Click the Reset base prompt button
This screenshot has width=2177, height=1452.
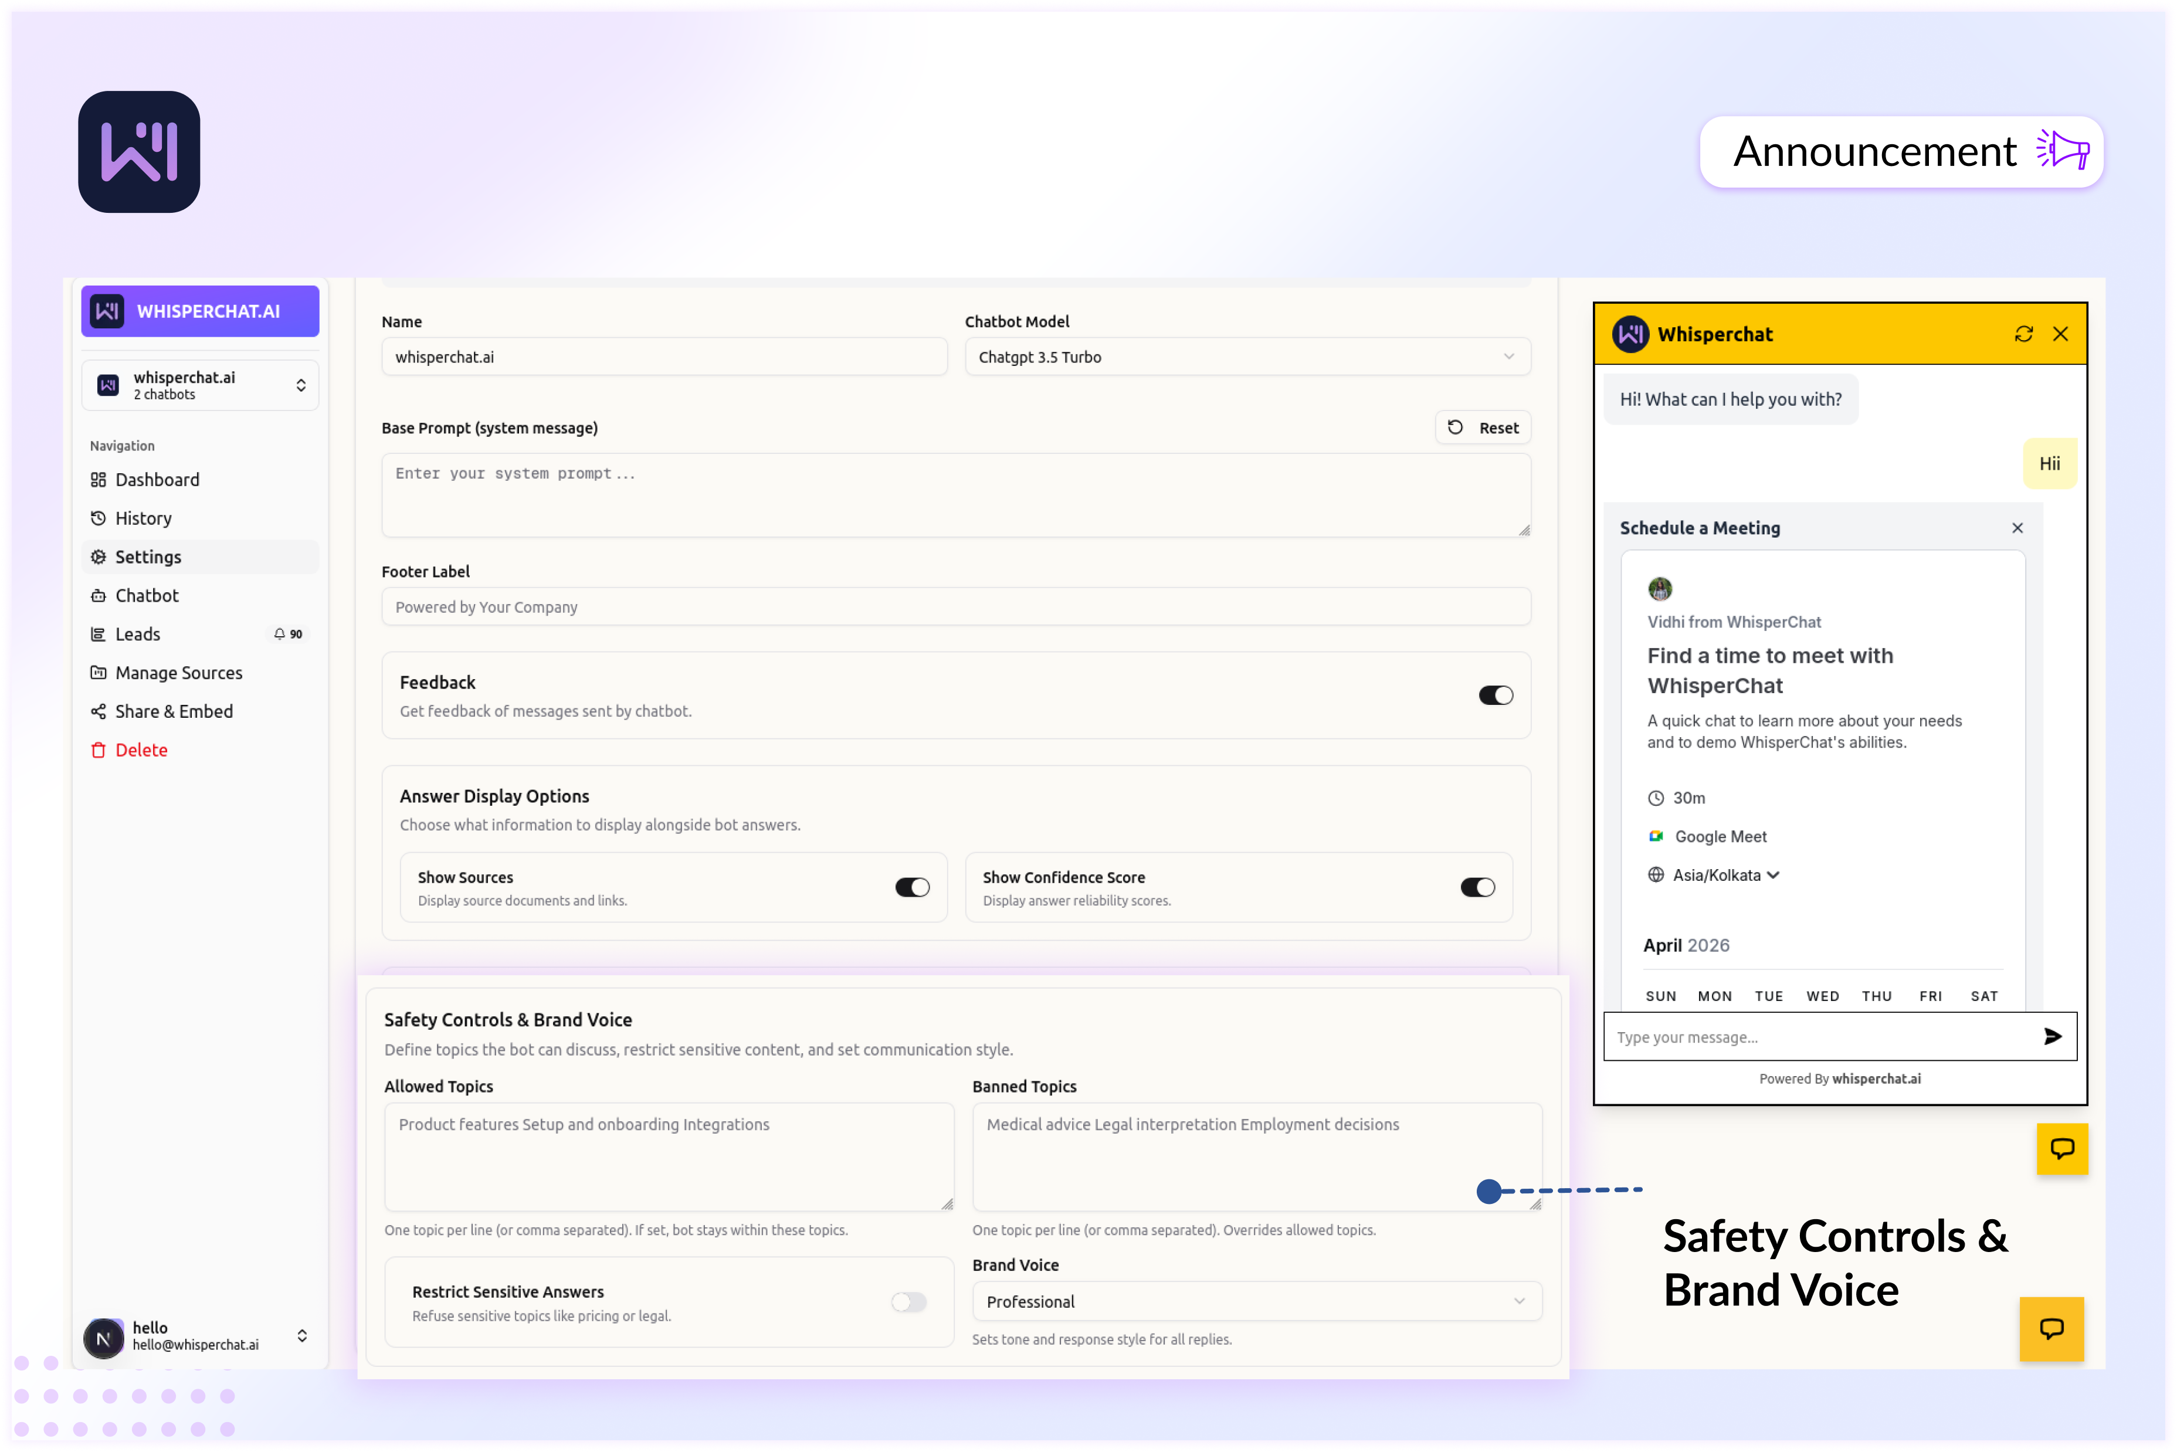click(1483, 428)
